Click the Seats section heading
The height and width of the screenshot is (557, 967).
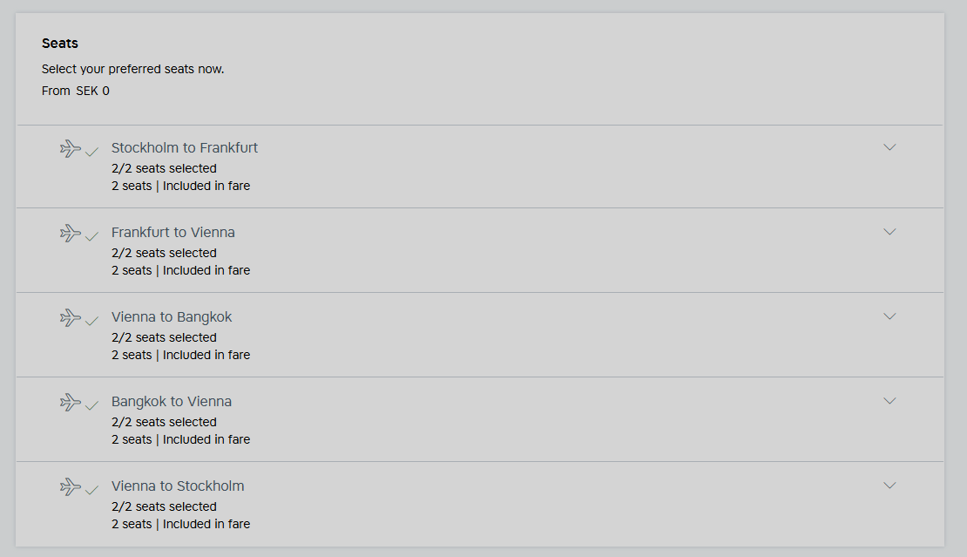(60, 44)
